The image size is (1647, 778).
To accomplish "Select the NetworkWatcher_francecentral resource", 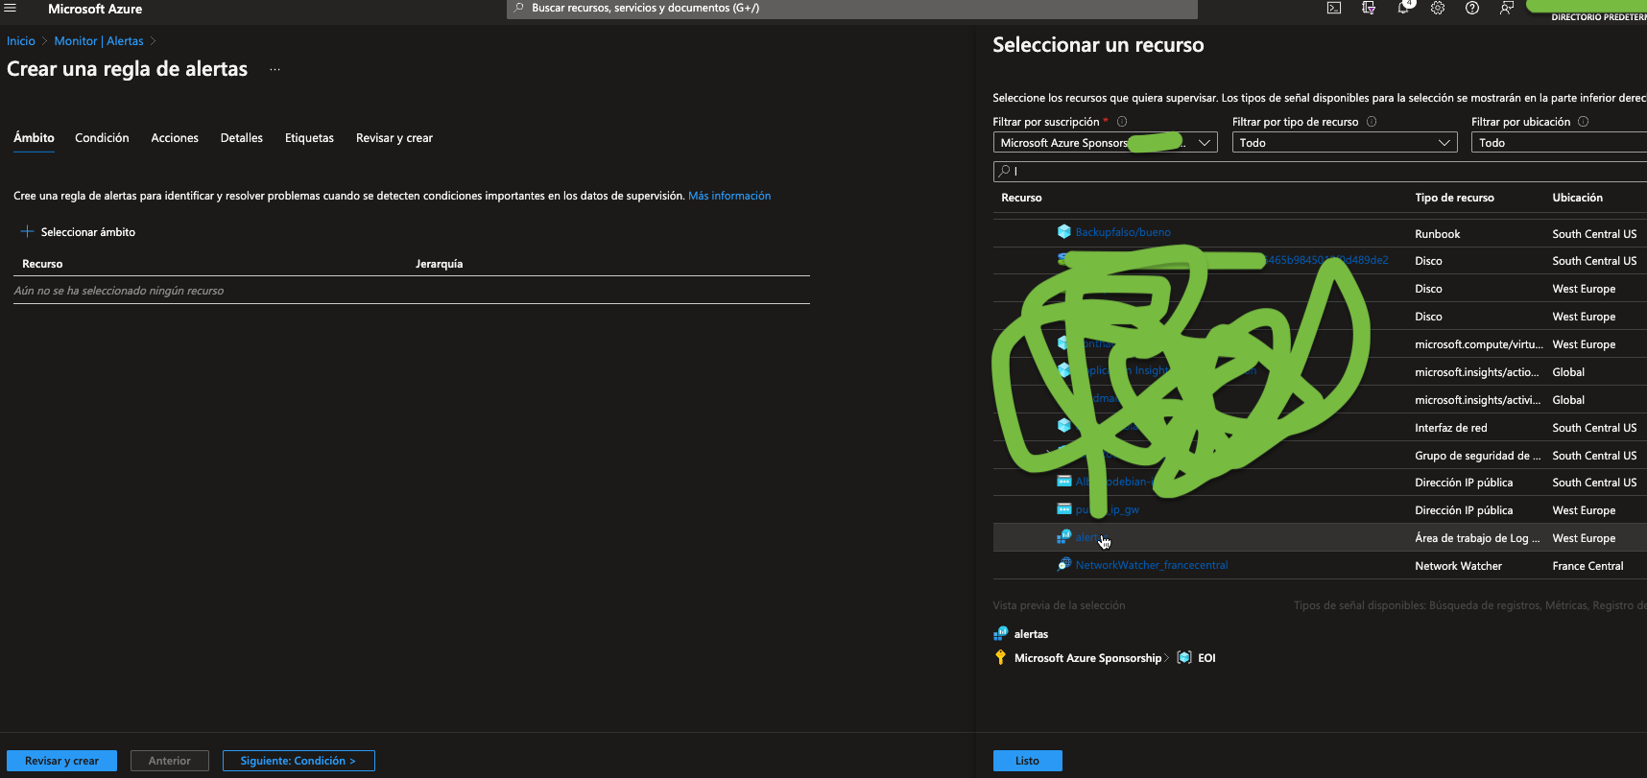I will (1151, 566).
